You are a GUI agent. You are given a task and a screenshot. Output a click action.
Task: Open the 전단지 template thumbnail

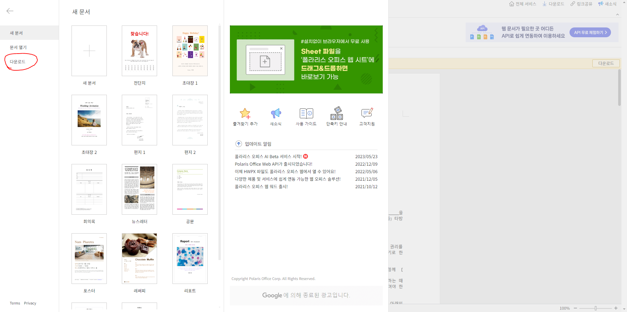pyautogui.click(x=139, y=51)
